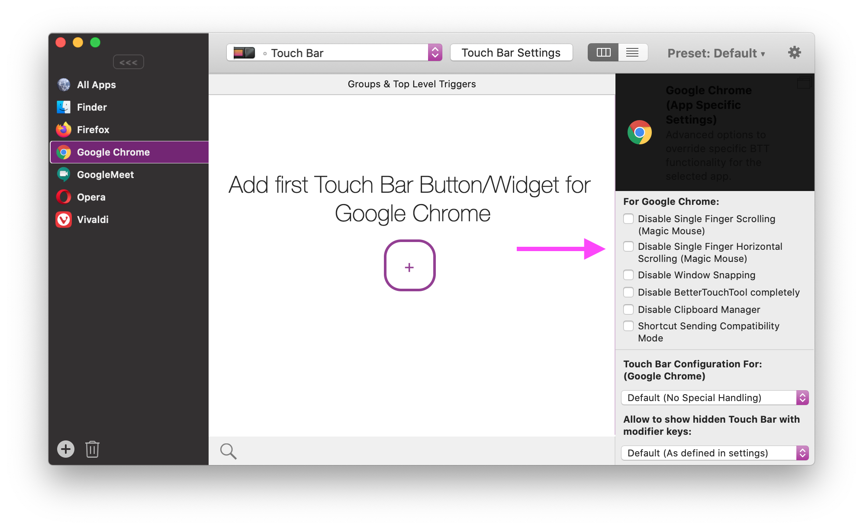Click the Touch Bar thumbnail icon in dropdown

[x=244, y=53]
